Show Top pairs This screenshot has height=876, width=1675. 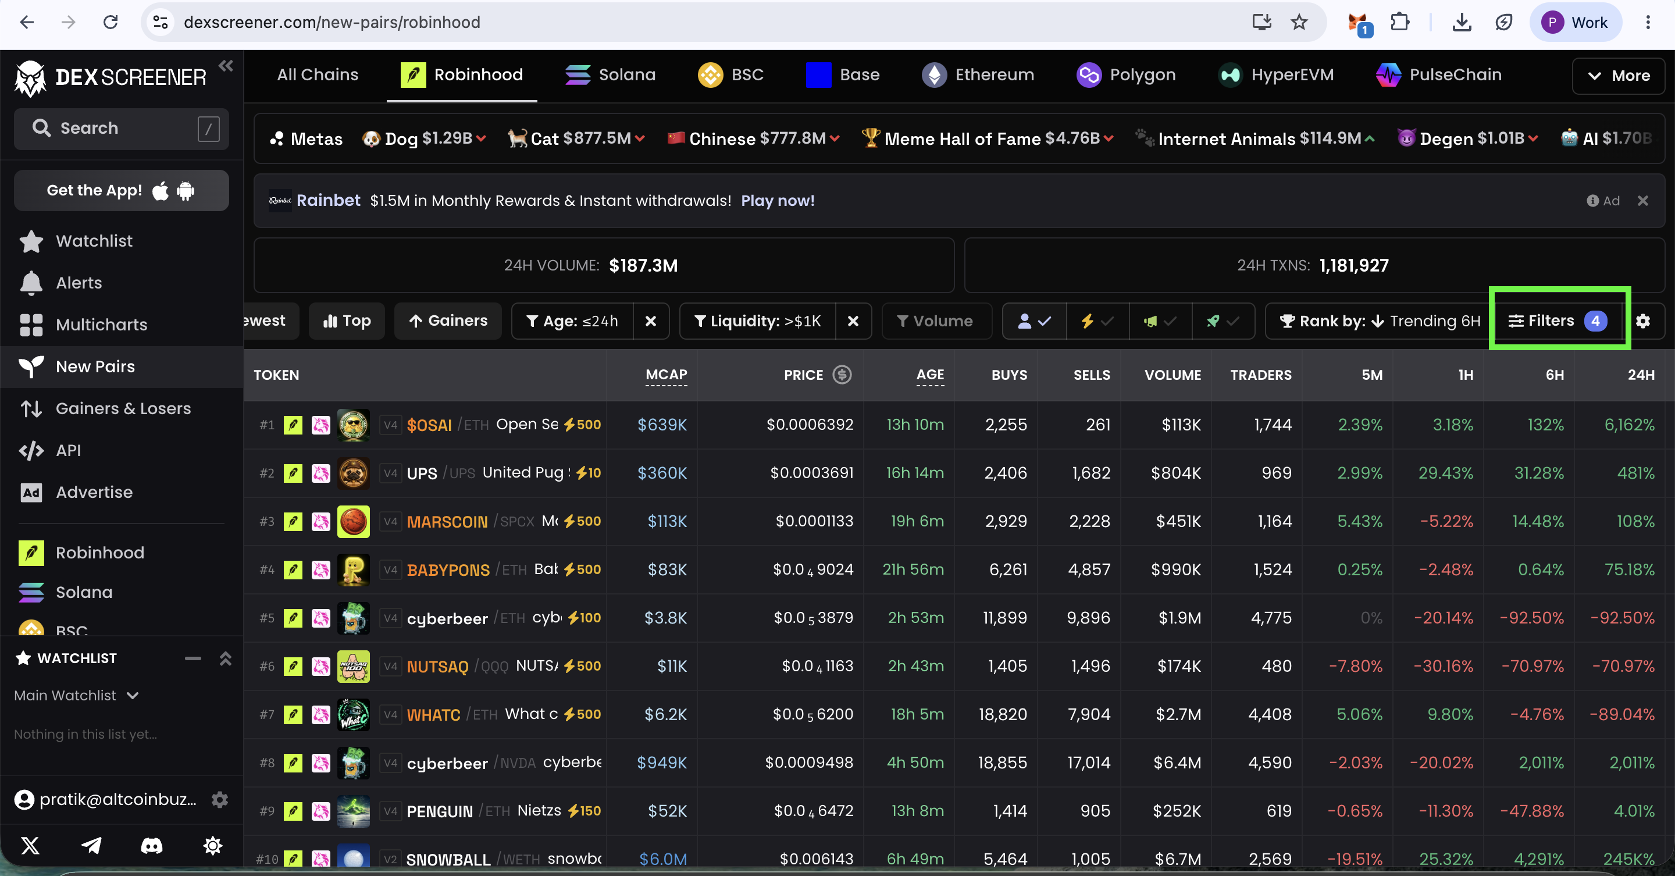pyautogui.click(x=347, y=321)
